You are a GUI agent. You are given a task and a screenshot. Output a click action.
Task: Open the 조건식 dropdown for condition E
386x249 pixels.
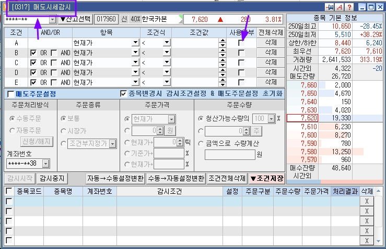click(167, 82)
